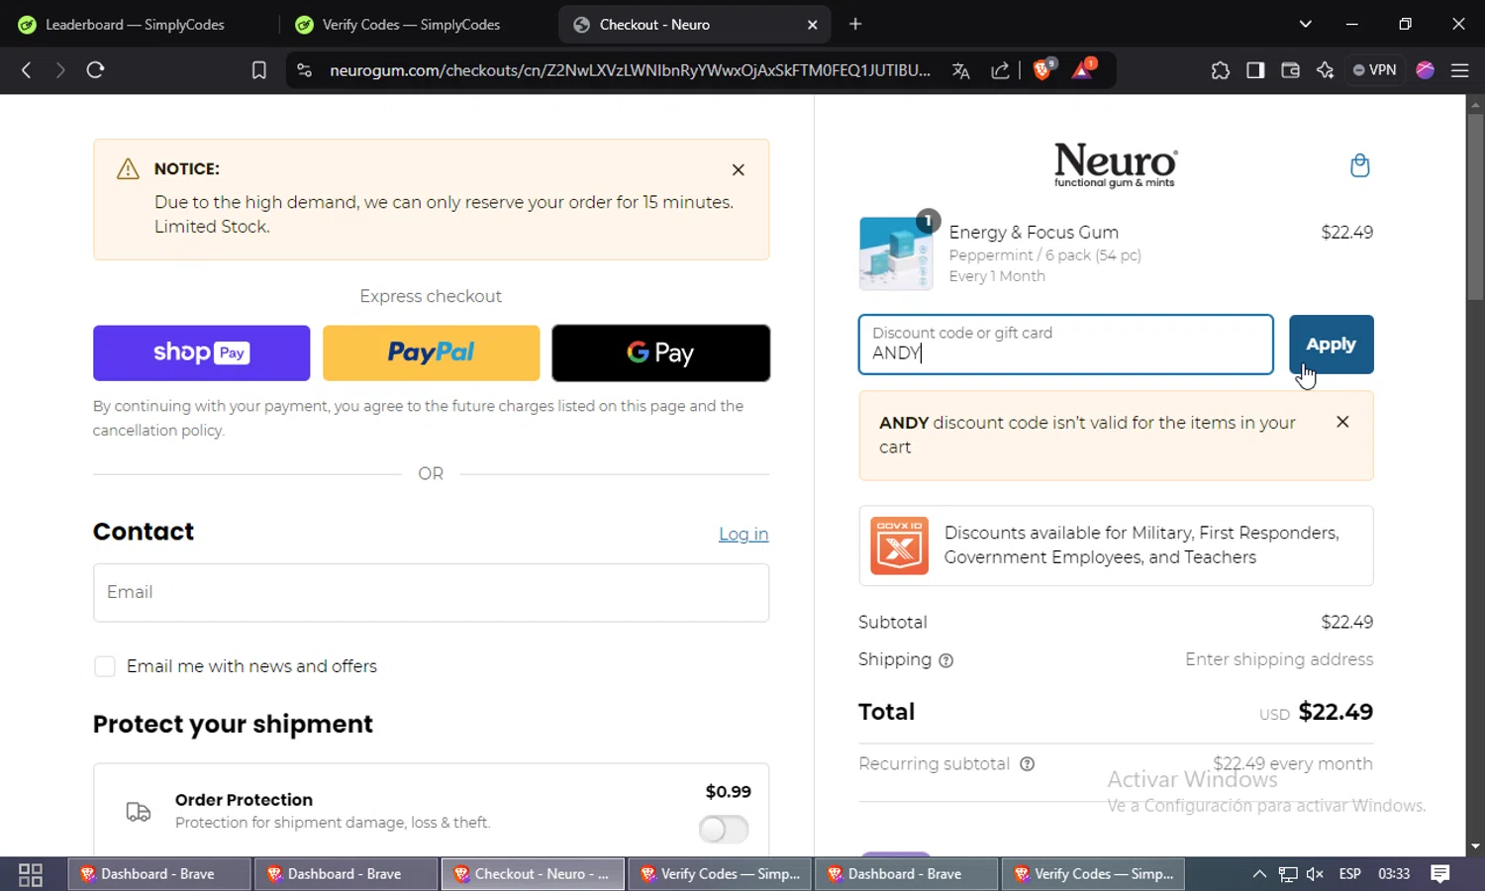Viewport: 1485px width, 891px height.
Task: Open the browser extensions puzzle icon
Action: coord(1221,70)
